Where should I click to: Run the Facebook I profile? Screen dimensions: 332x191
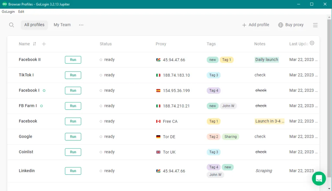tap(73, 91)
